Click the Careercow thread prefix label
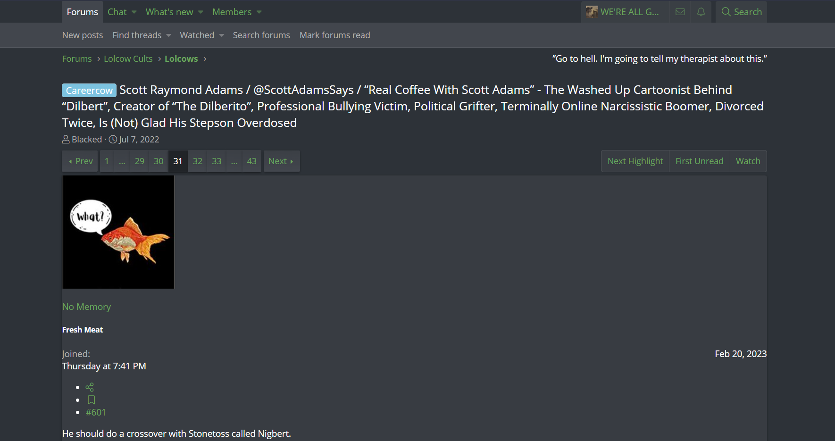This screenshot has width=835, height=441. [89, 90]
